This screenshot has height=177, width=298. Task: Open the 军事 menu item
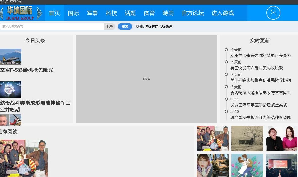tap(92, 13)
